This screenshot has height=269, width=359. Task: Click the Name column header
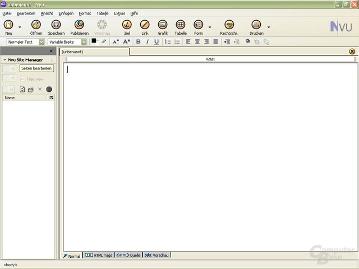point(25,98)
